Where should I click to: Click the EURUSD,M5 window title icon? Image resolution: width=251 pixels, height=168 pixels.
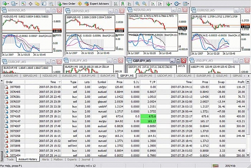tap(194, 10)
